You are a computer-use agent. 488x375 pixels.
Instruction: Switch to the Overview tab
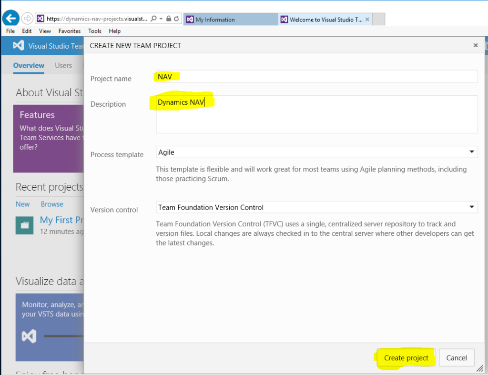tap(29, 66)
